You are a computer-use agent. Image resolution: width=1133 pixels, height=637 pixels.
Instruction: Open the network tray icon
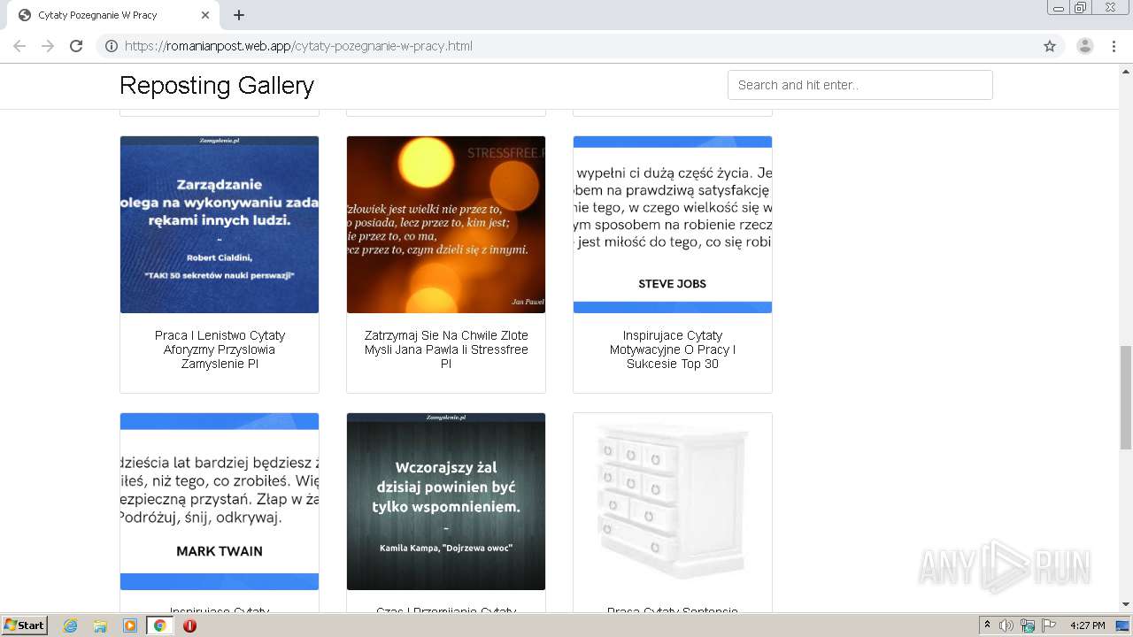pyautogui.click(x=1028, y=625)
